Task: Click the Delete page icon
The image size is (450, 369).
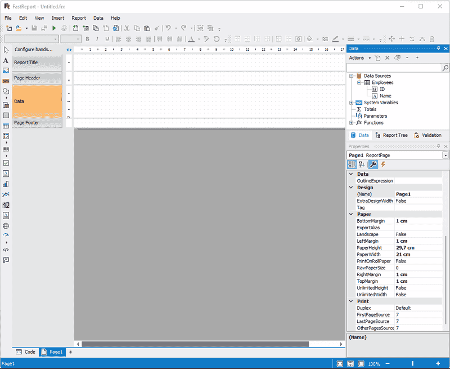Action: point(106,28)
